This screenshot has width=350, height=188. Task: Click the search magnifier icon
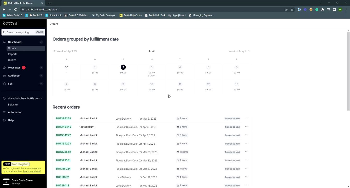point(4,32)
